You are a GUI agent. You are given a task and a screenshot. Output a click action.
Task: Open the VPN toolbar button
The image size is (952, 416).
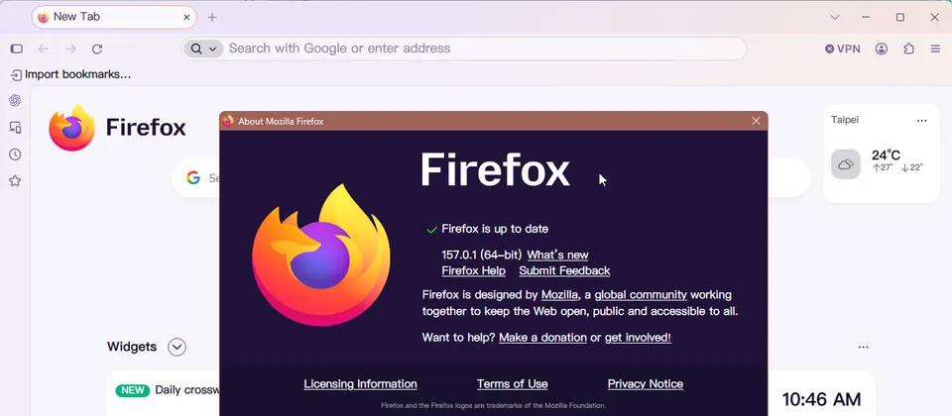click(x=843, y=50)
